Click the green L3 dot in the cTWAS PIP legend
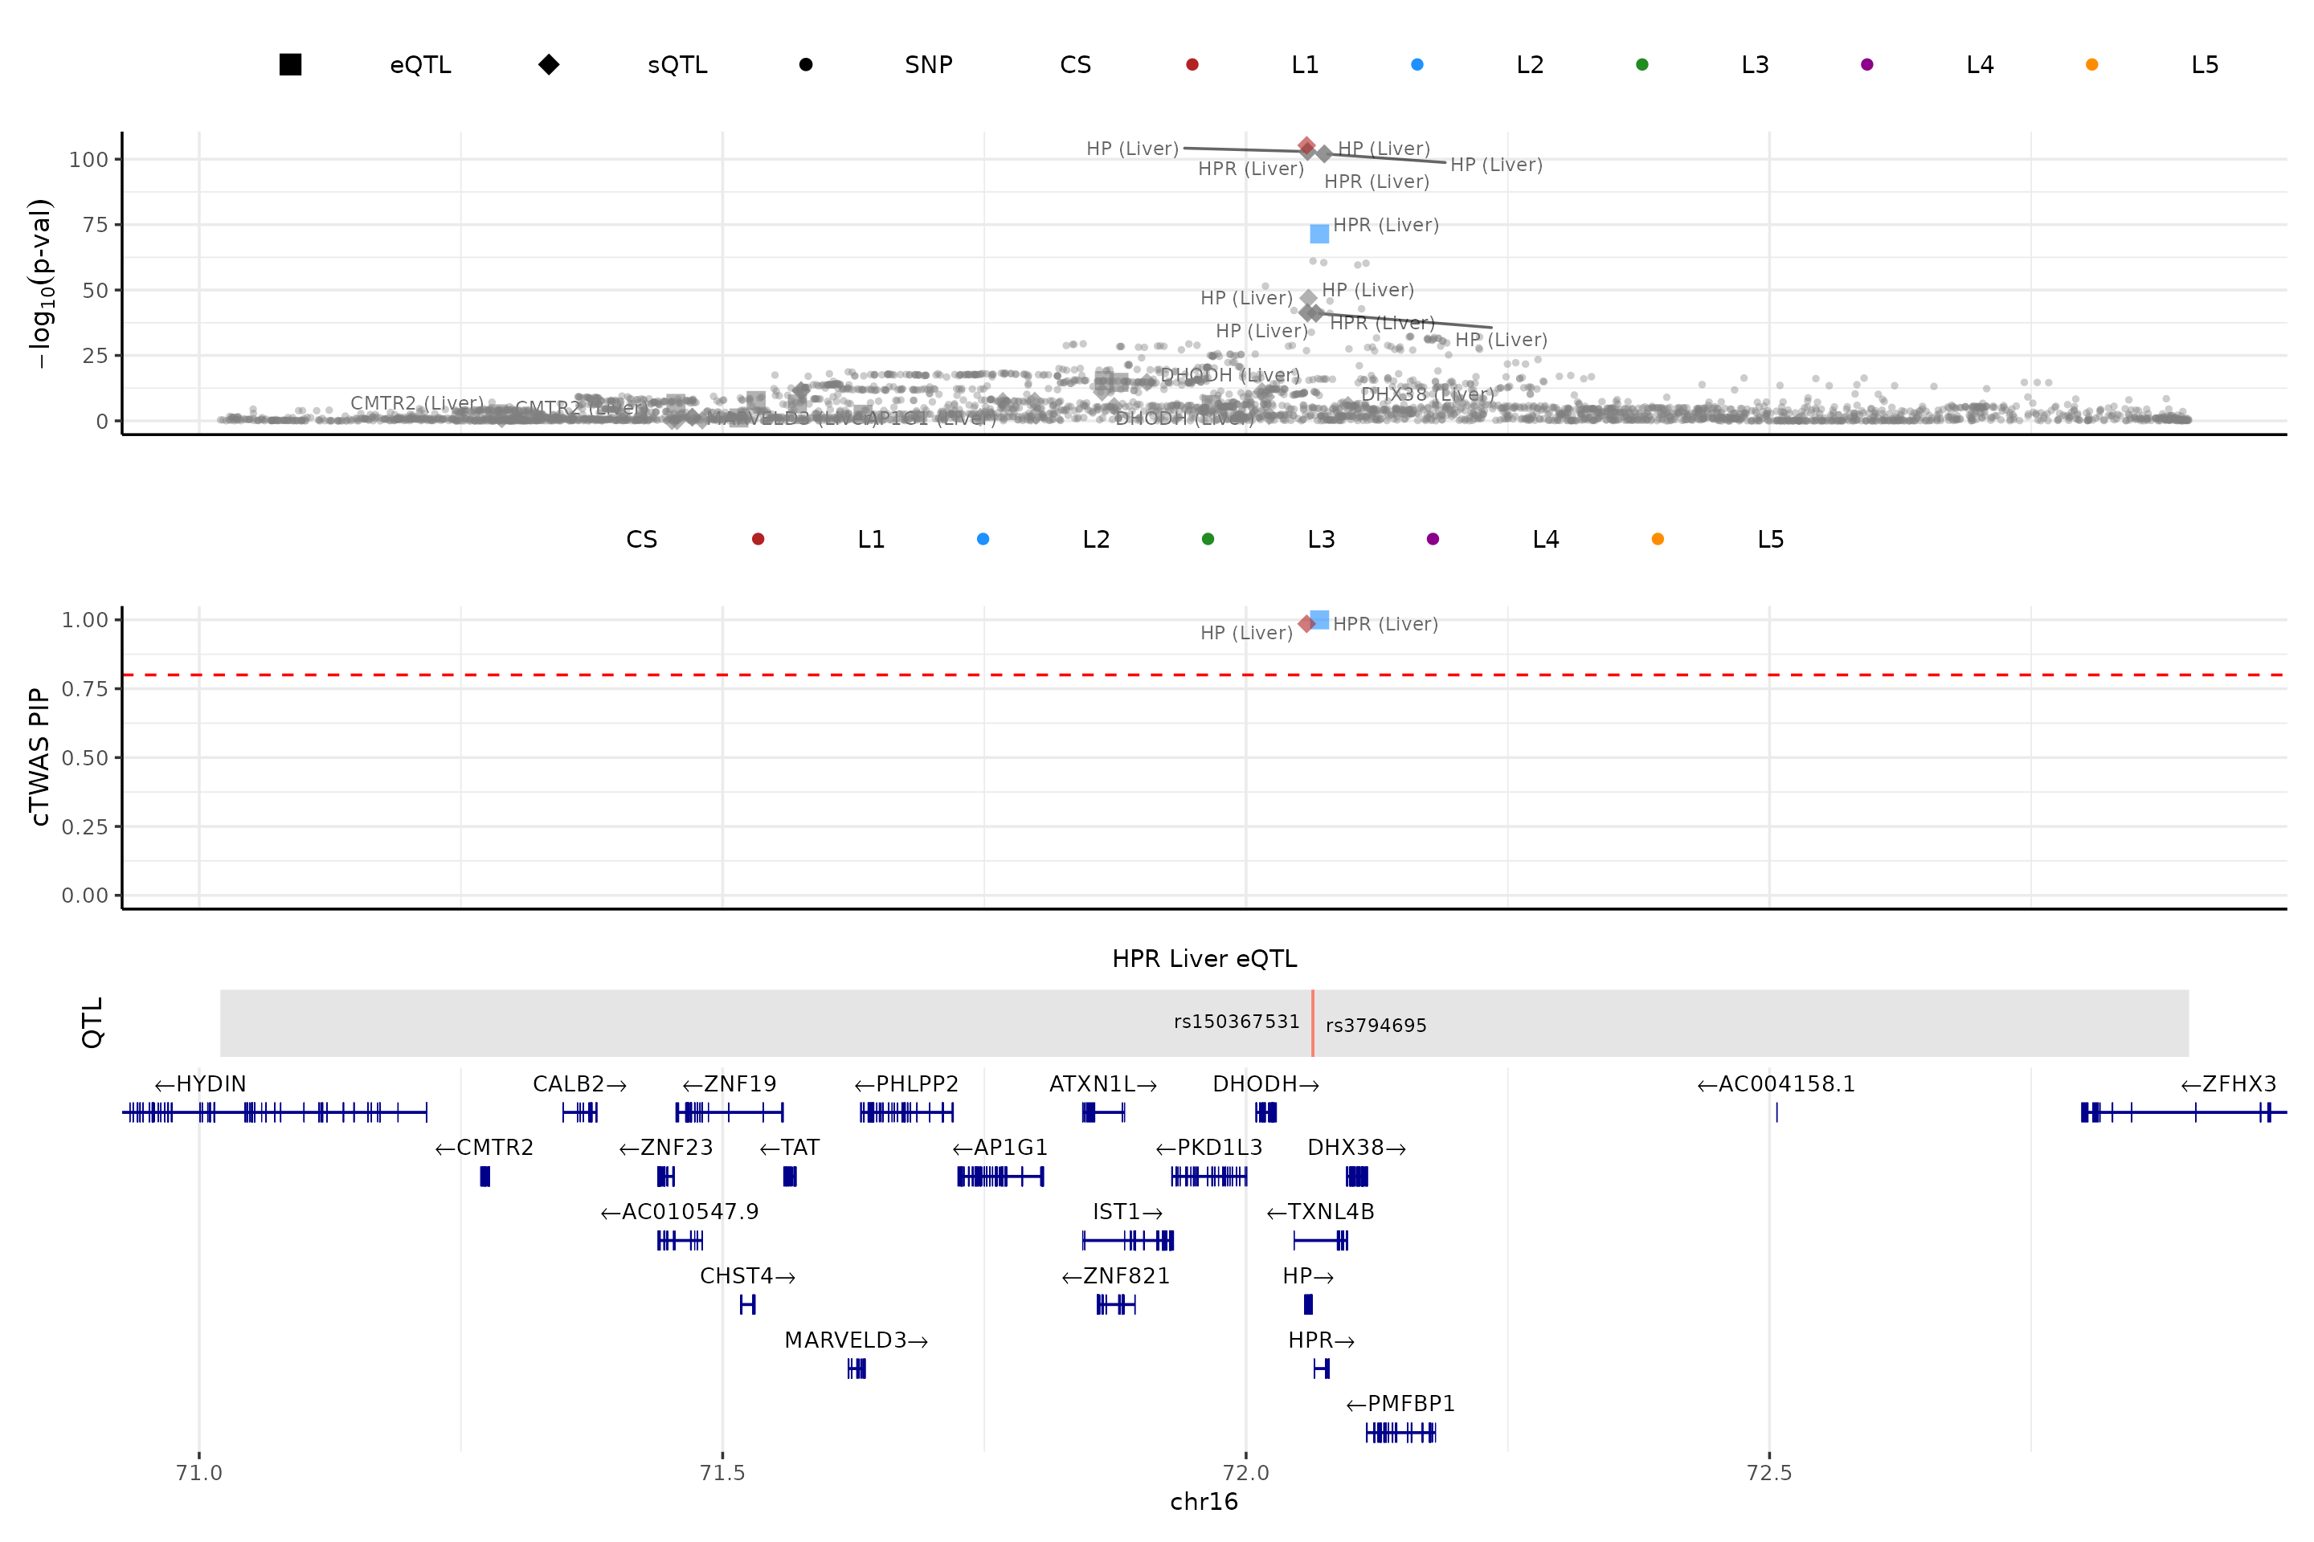Screen dimensions: 2314x1542 tap(1208, 539)
